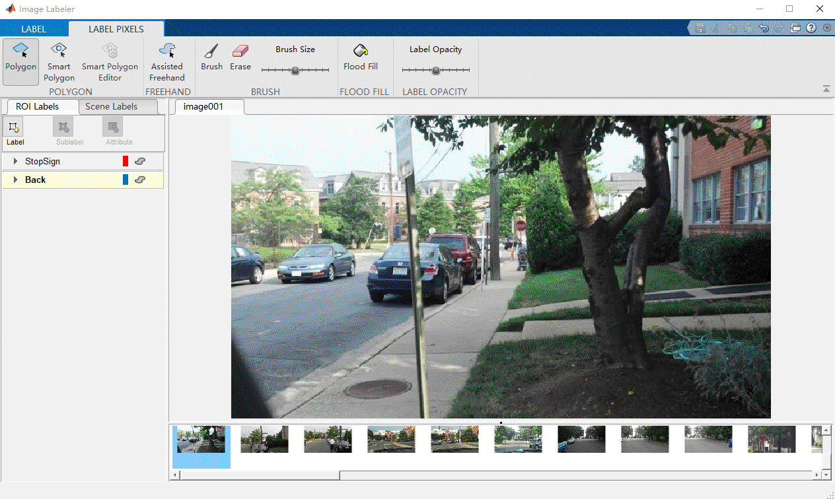Click thumbnail strip scroll-right arrow

tap(817, 475)
